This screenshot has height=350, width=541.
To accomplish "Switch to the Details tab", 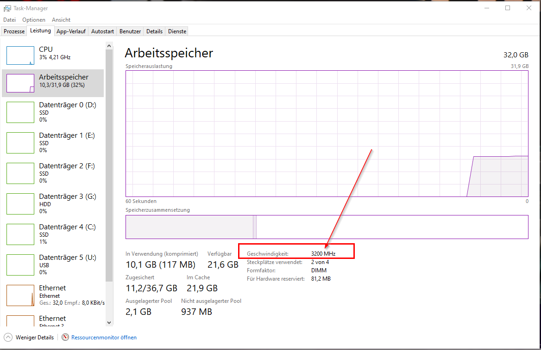I will point(154,31).
